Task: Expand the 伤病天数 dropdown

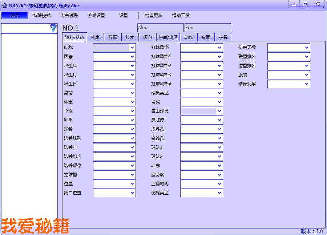Action: 307,48
